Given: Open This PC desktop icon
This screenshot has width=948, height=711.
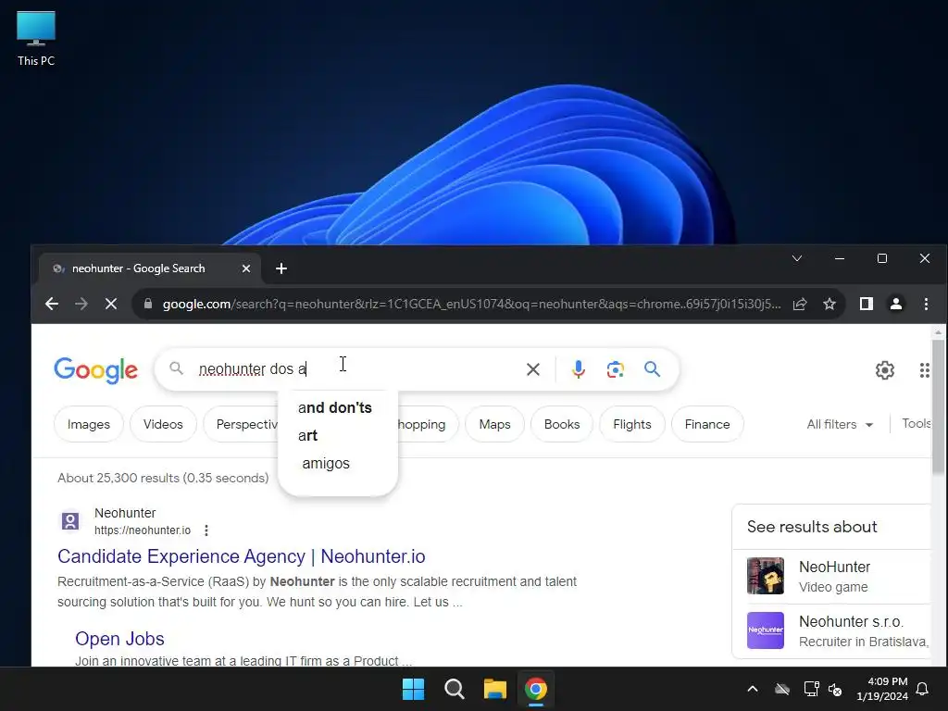Looking at the screenshot, I should (x=36, y=39).
